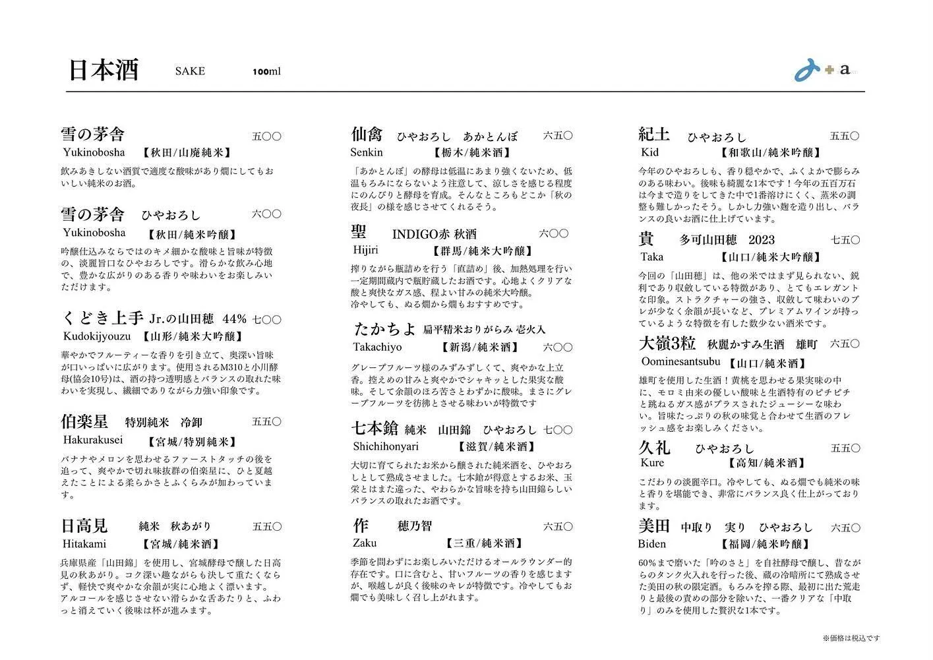The image size is (933, 660).
Task: Click the INDIGO赤 秋酒 subtitle
Action: 435,233
